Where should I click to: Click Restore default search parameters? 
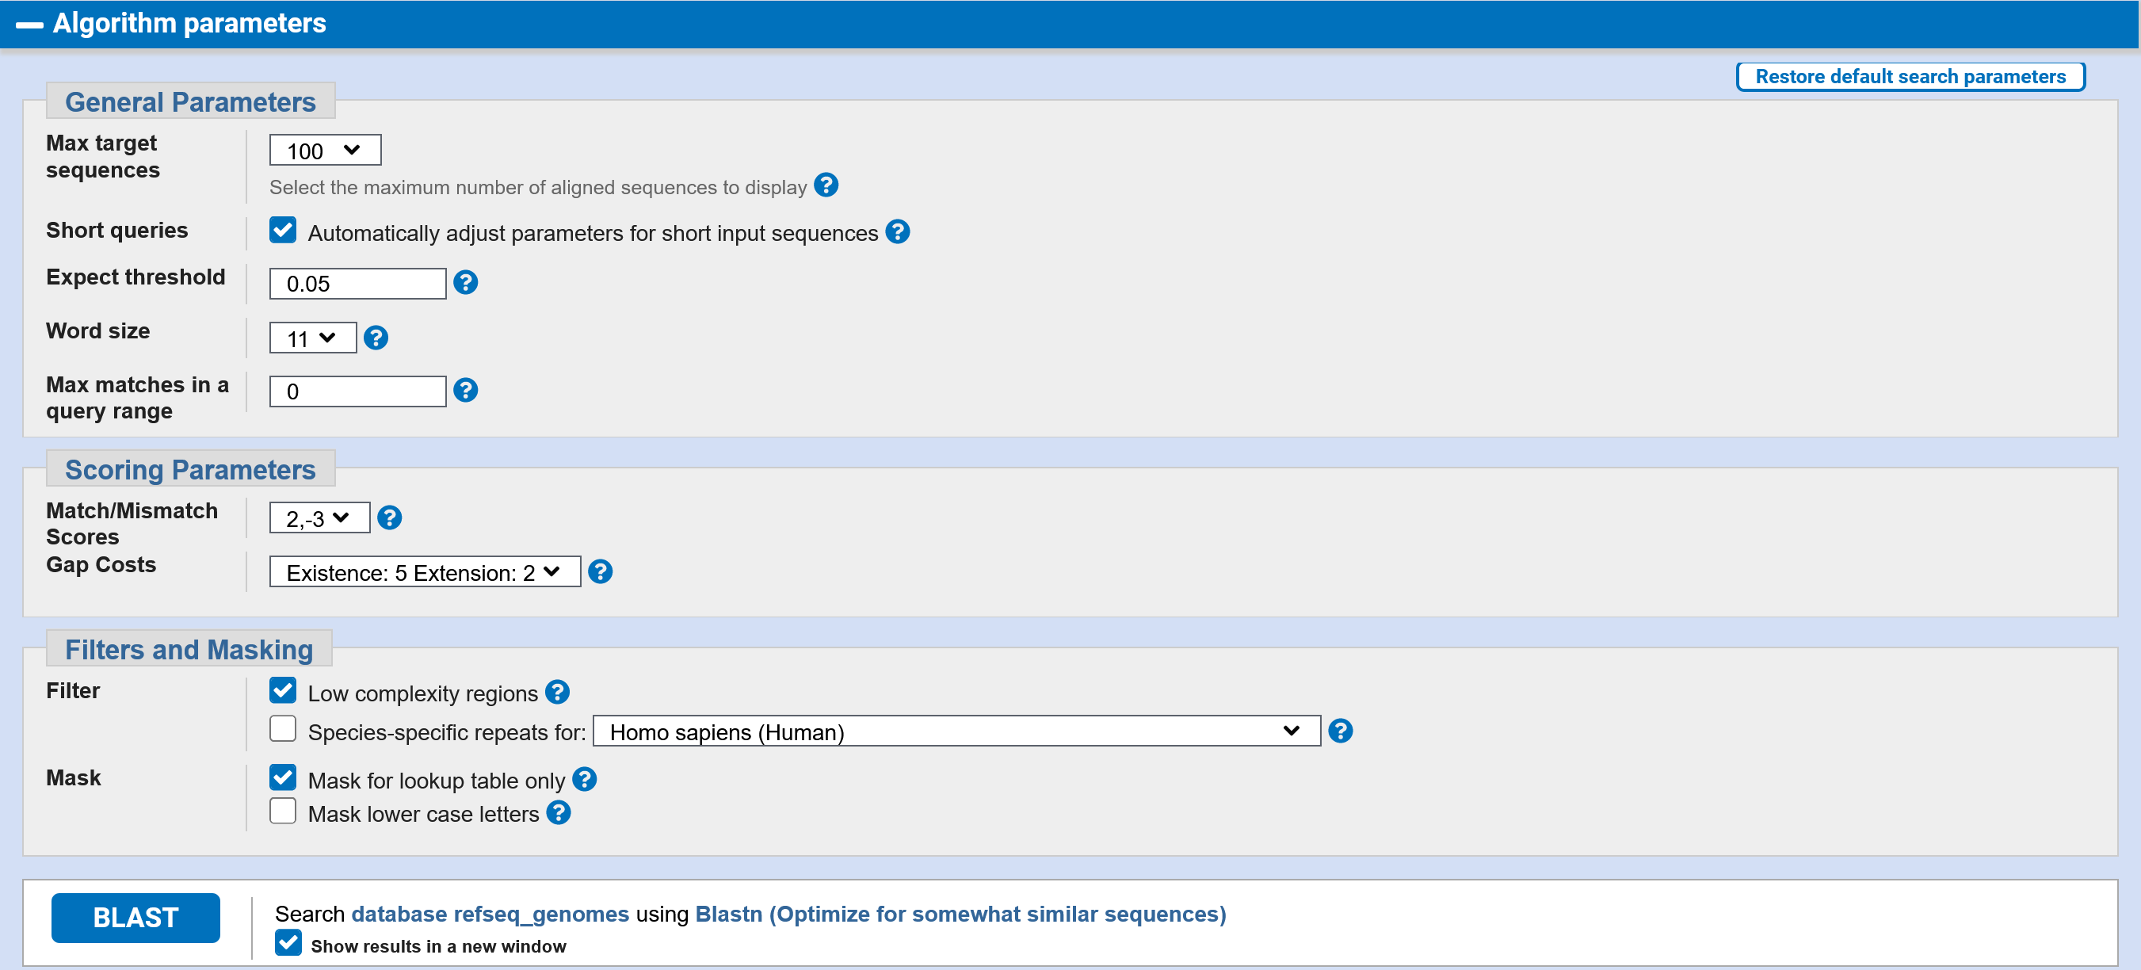pyautogui.click(x=1910, y=76)
